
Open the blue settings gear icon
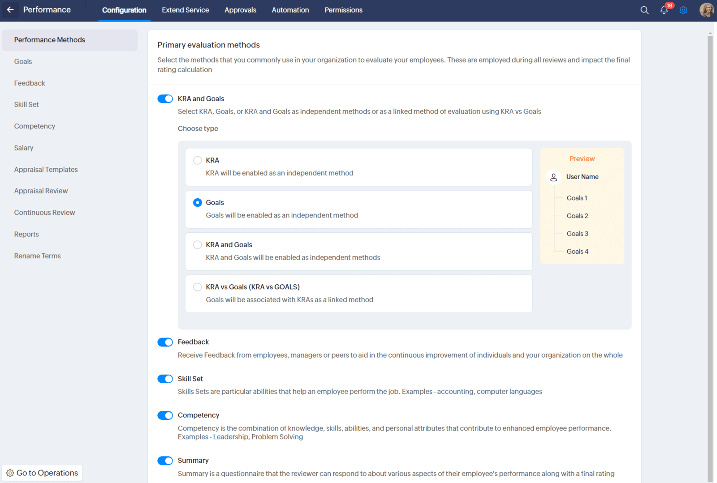pyautogui.click(x=683, y=10)
